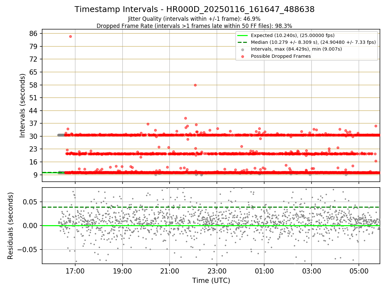Click the y-axis tick label '16'
The height and width of the screenshot is (292, 389).
(33, 162)
